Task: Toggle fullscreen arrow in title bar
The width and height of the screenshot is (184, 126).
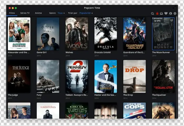Action: click(x=174, y=7)
